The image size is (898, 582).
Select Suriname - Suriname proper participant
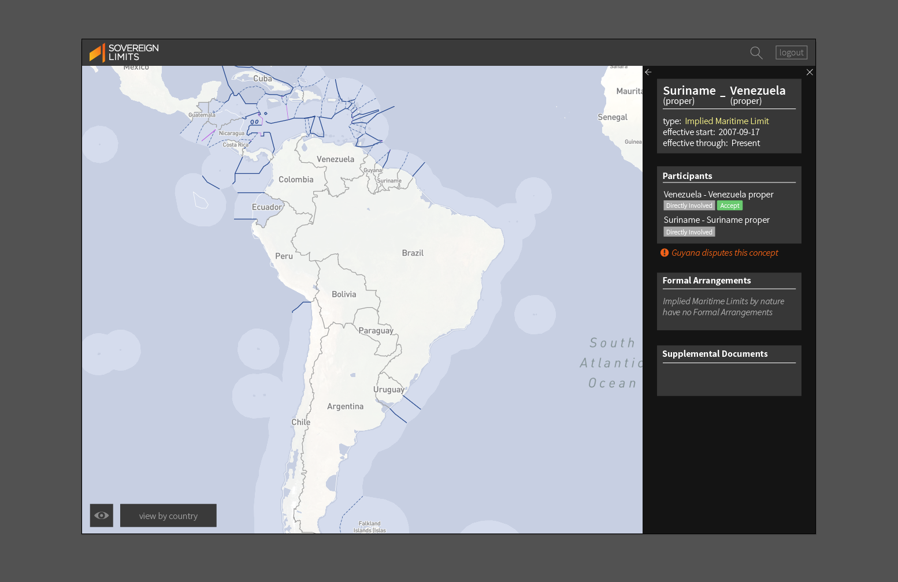pyautogui.click(x=717, y=220)
